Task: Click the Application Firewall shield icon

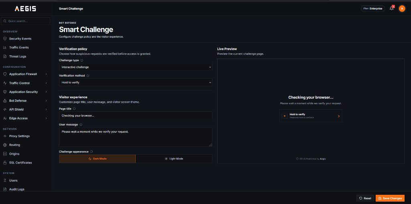Action: [5, 74]
